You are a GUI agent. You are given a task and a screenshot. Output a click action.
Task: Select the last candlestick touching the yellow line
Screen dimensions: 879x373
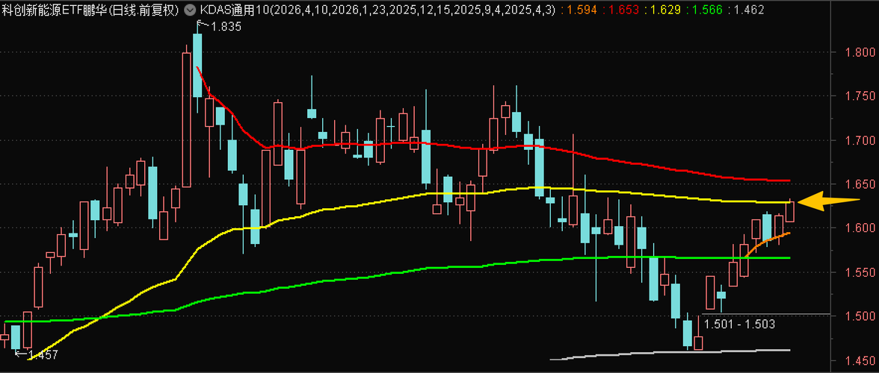tap(790, 211)
